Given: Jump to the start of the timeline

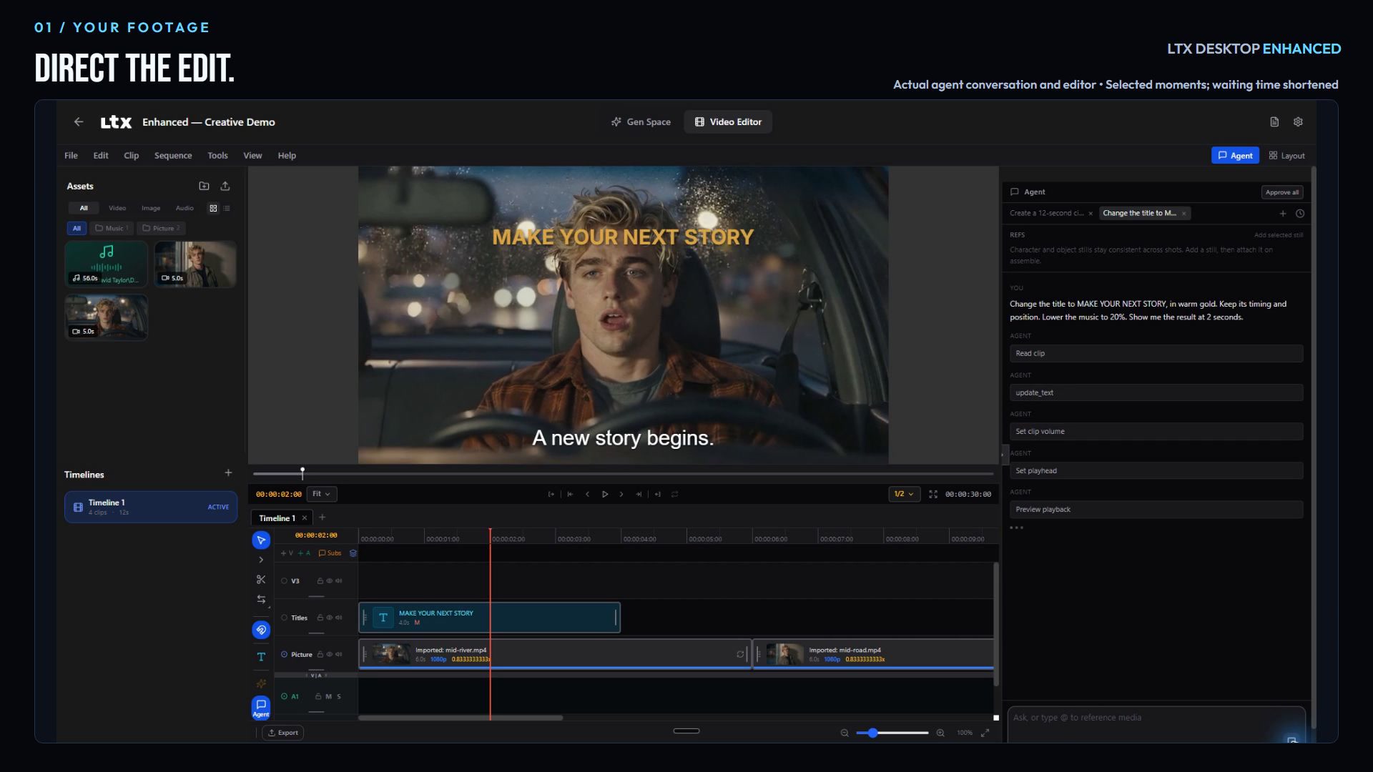Looking at the screenshot, I should click(570, 494).
